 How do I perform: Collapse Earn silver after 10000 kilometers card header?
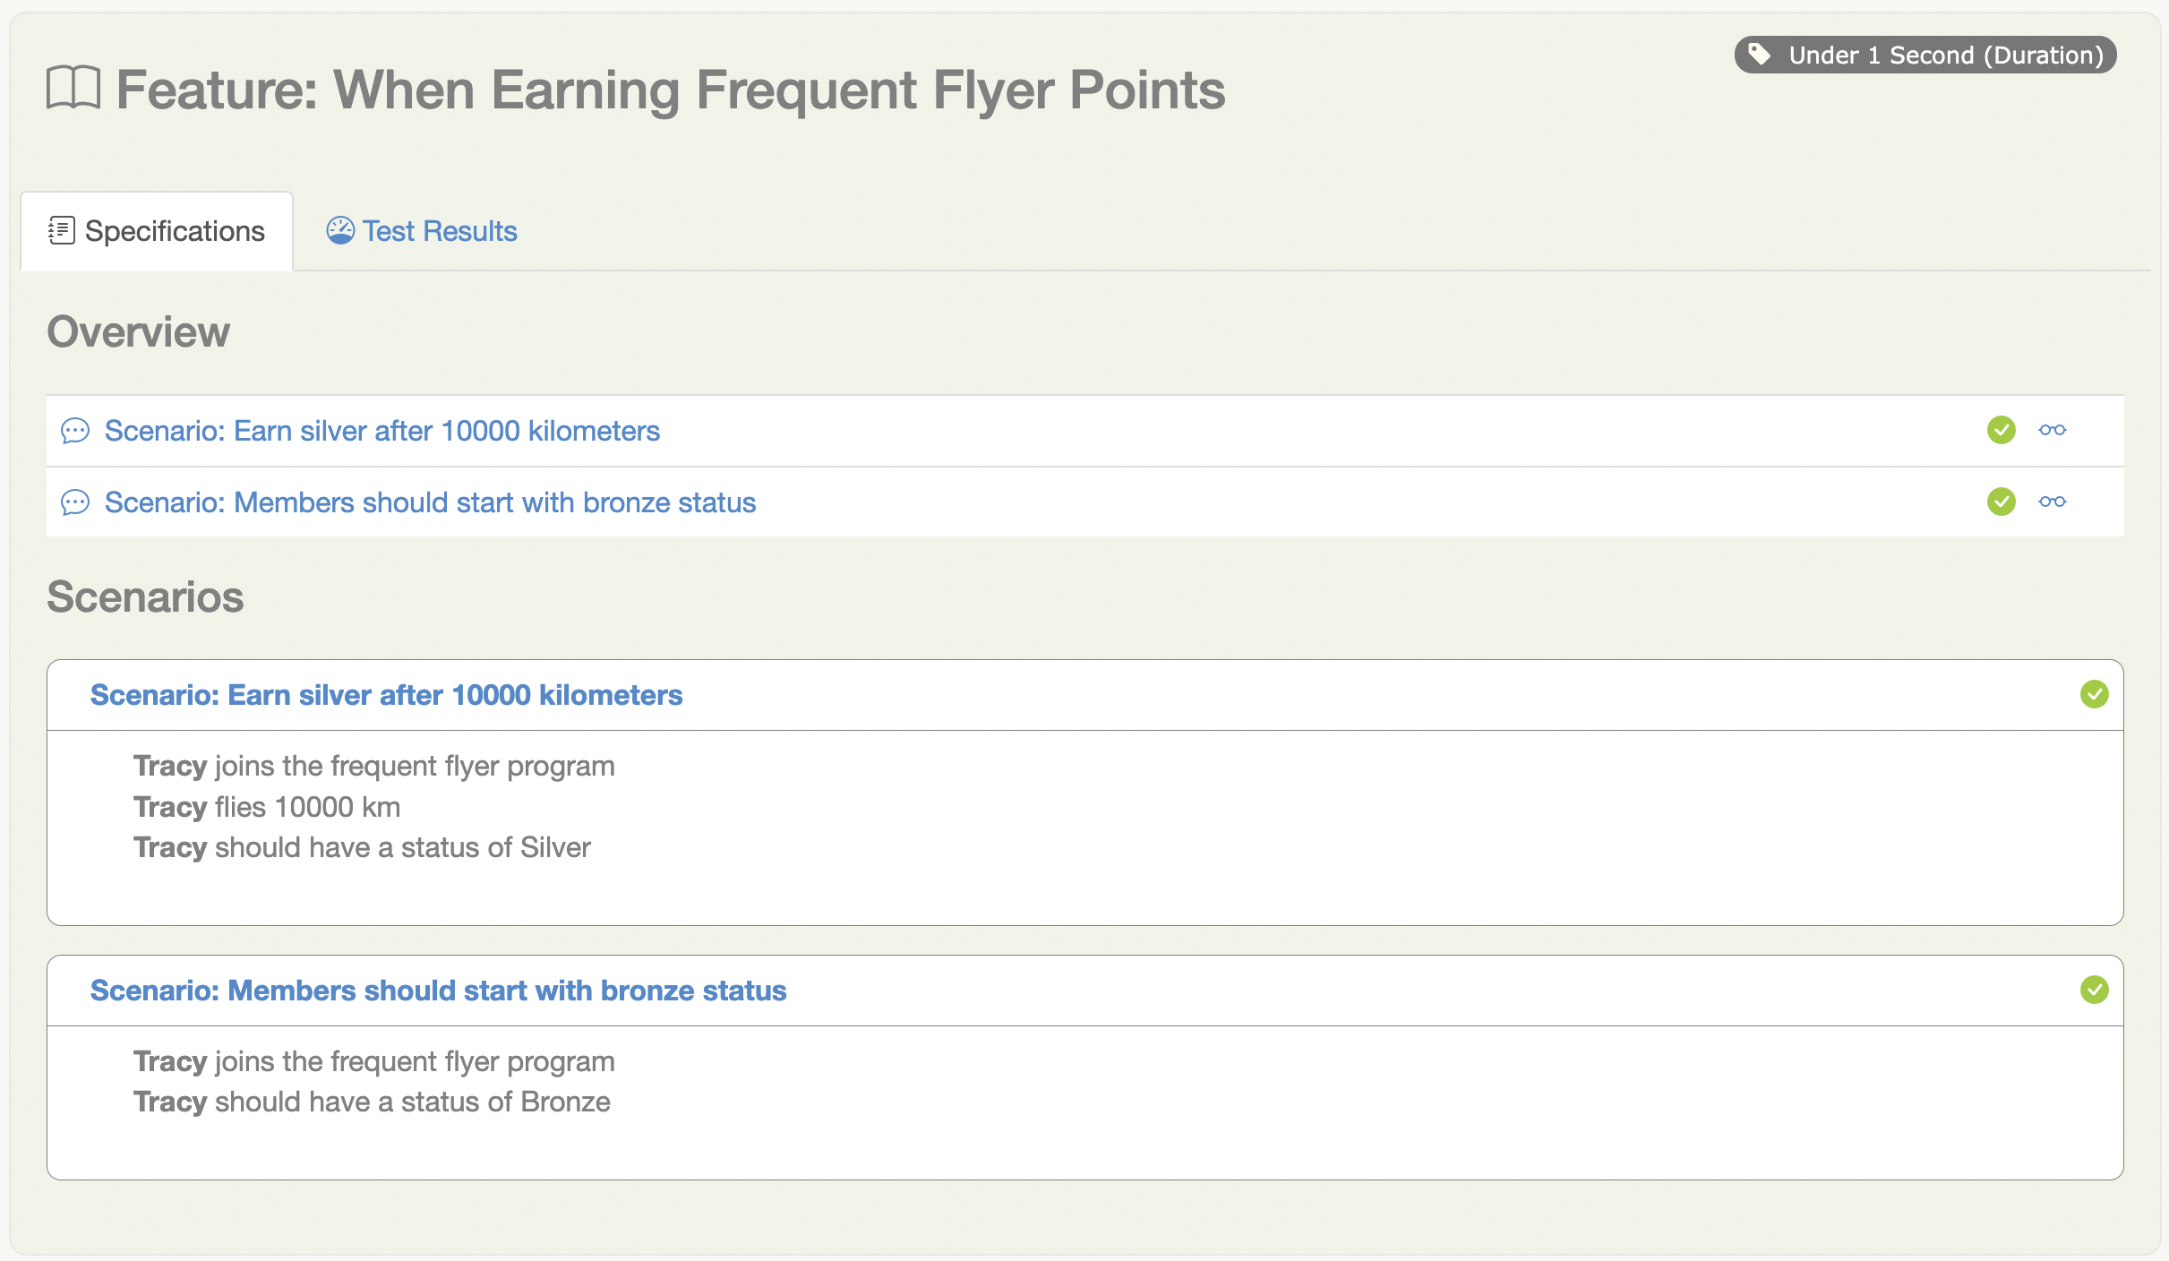pyautogui.click(x=386, y=695)
